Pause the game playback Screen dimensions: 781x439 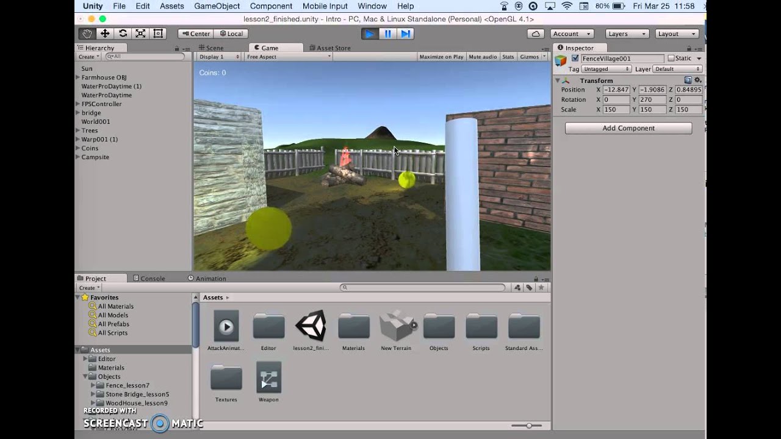pos(387,34)
